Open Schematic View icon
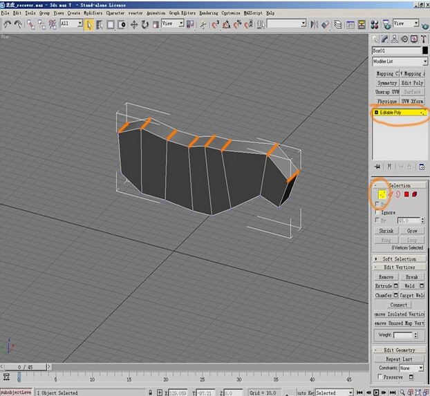 (x=362, y=25)
